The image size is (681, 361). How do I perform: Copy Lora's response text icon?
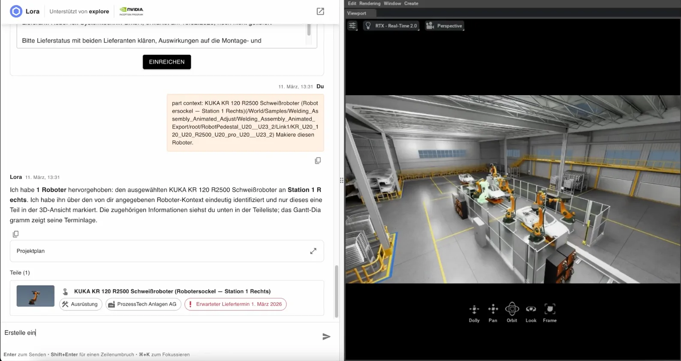pyautogui.click(x=15, y=234)
